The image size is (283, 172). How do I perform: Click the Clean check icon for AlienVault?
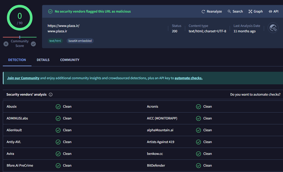[58, 130]
